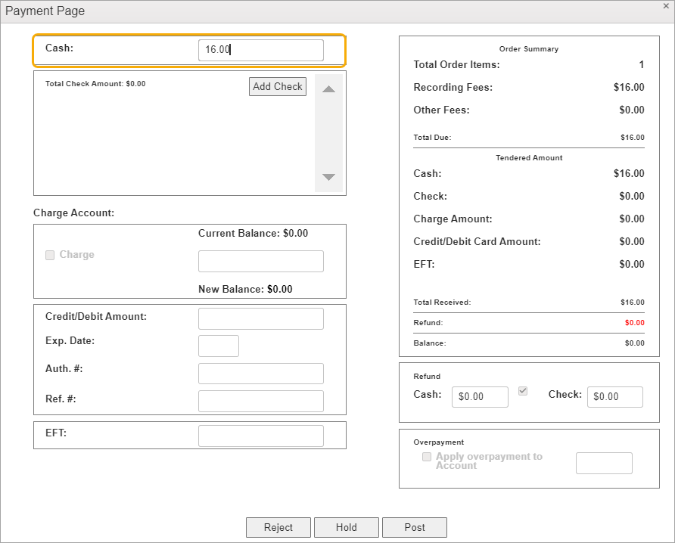
Task: Post the payment
Action: tap(414, 527)
